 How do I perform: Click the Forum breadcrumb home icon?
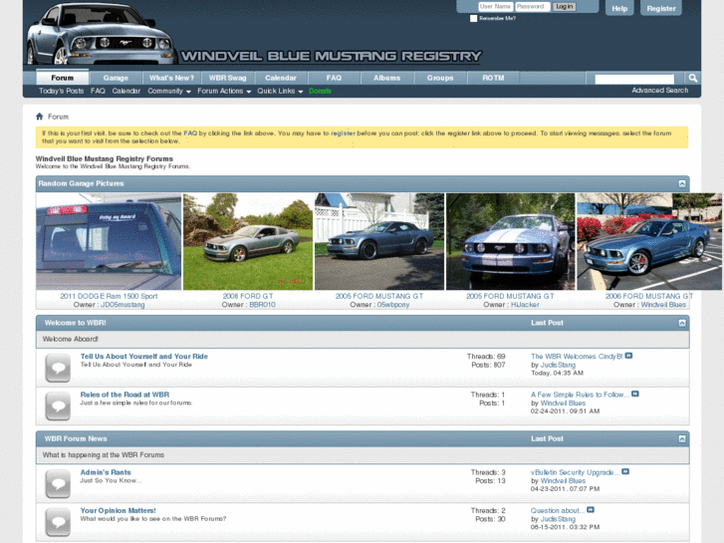coord(39,117)
